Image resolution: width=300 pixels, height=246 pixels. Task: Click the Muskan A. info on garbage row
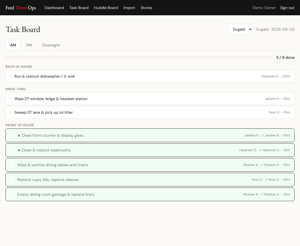click(266, 194)
